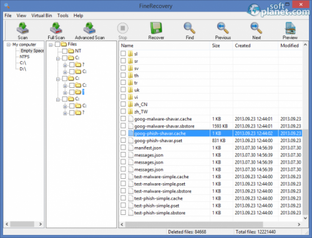Image resolution: width=312 pixels, height=238 pixels.
Task: Collapse the second C: folder node
Action: tap(58, 79)
